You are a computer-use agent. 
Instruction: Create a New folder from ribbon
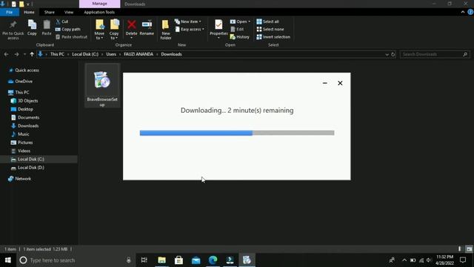point(166,30)
